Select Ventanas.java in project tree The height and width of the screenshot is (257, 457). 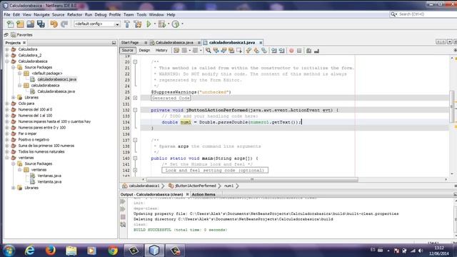tap(49, 176)
